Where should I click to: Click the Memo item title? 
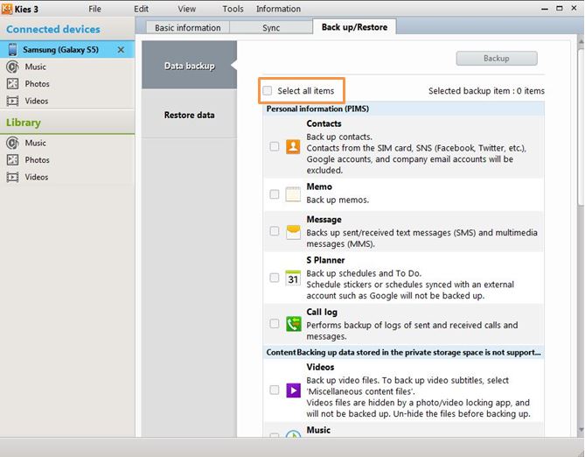tap(319, 186)
